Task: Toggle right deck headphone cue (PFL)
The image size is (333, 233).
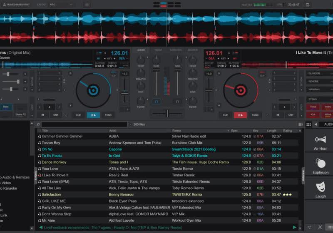Action: pyautogui.click(x=177, y=102)
